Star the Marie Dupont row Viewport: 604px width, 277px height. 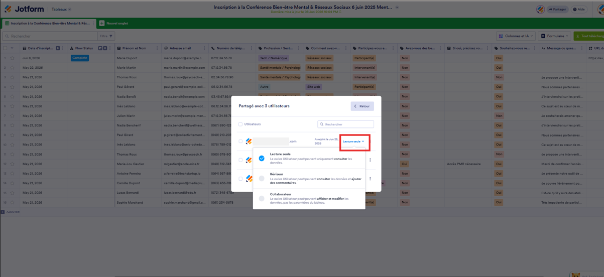pyautogui.click(x=12, y=58)
